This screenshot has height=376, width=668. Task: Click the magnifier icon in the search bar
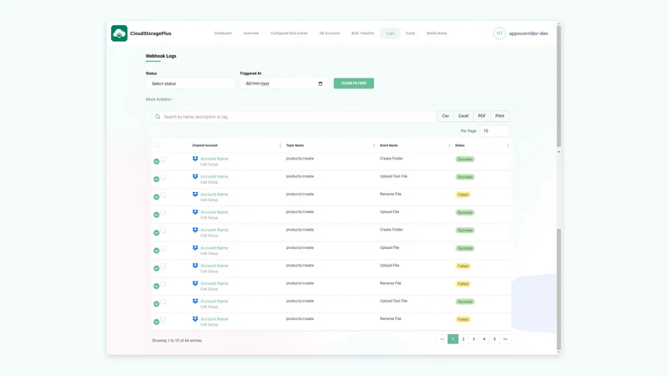point(158,117)
